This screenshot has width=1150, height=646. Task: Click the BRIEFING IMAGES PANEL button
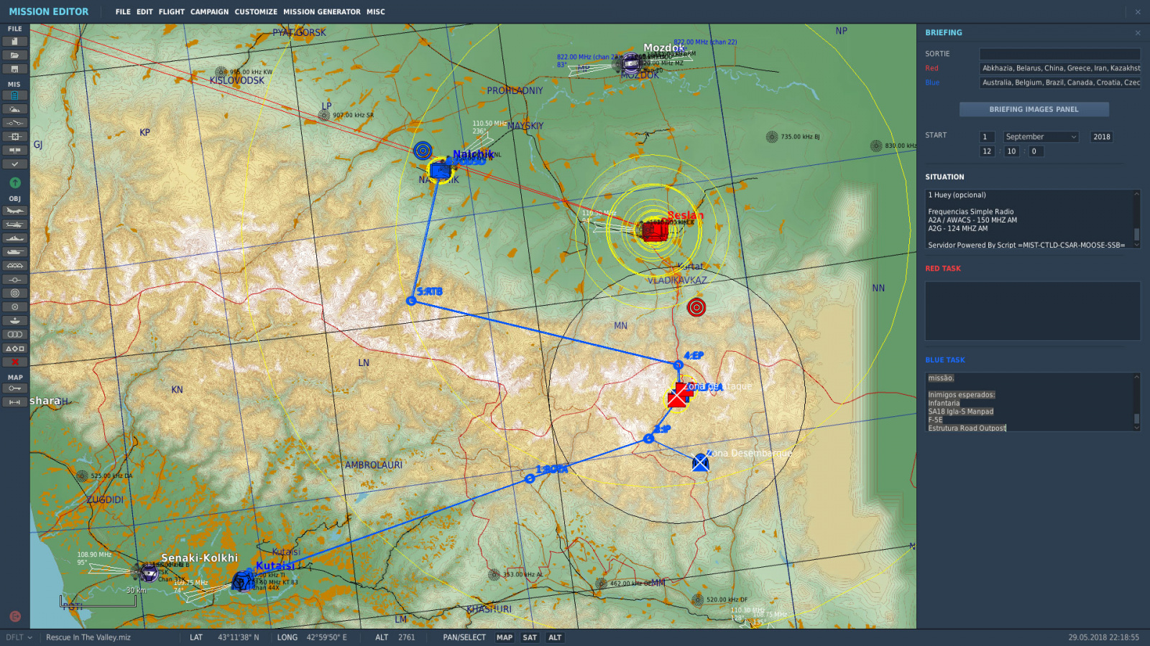pyautogui.click(x=1034, y=109)
